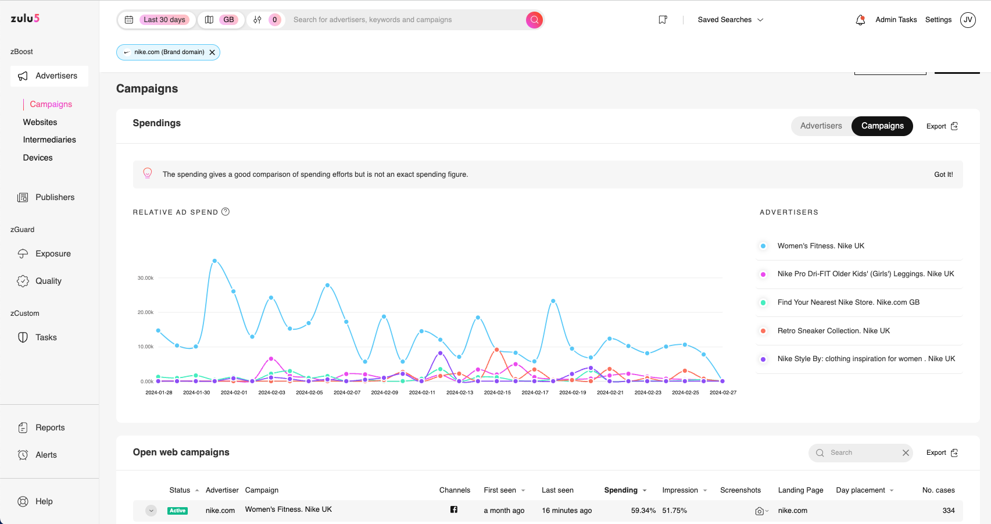Toggle Women's Fitness. Nike UK legend series
Image resolution: width=991 pixels, height=524 pixels.
(x=821, y=246)
